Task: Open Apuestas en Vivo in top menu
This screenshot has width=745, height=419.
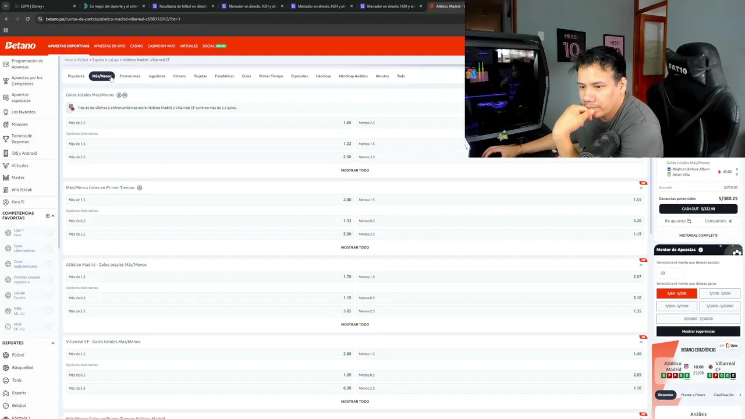Action: tap(109, 46)
